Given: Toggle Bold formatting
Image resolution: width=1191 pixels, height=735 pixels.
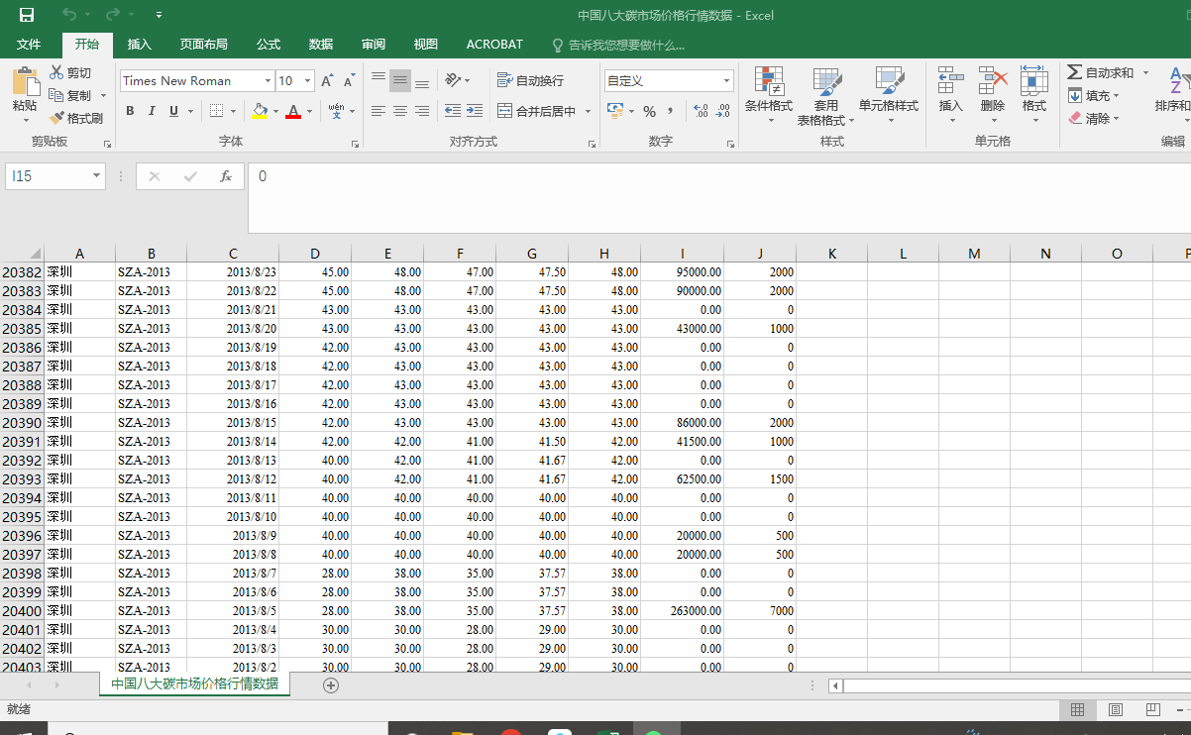Looking at the screenshot, I should coord(130,111).
